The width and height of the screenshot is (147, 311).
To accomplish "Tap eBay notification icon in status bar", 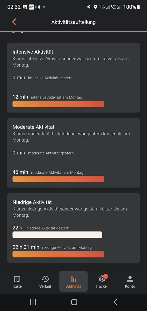I will (x=31, y=7).
